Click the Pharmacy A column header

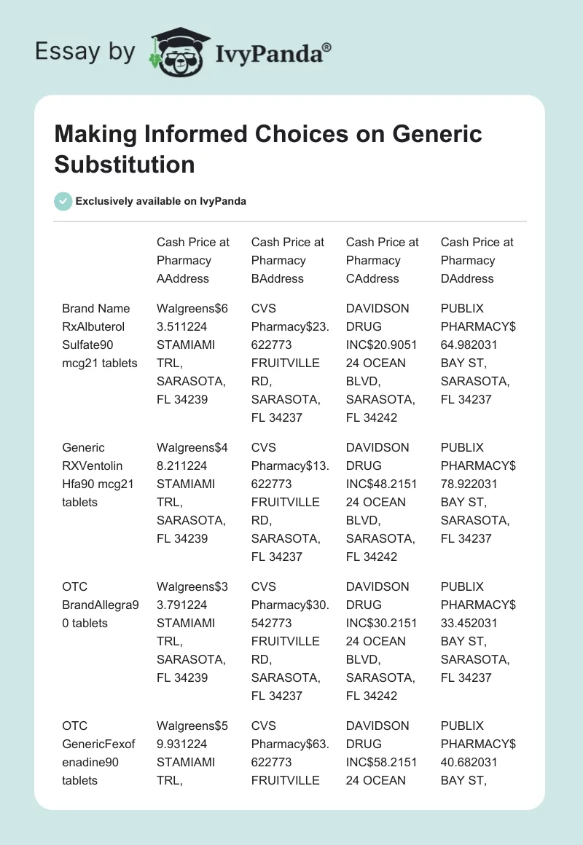point(193,260)
